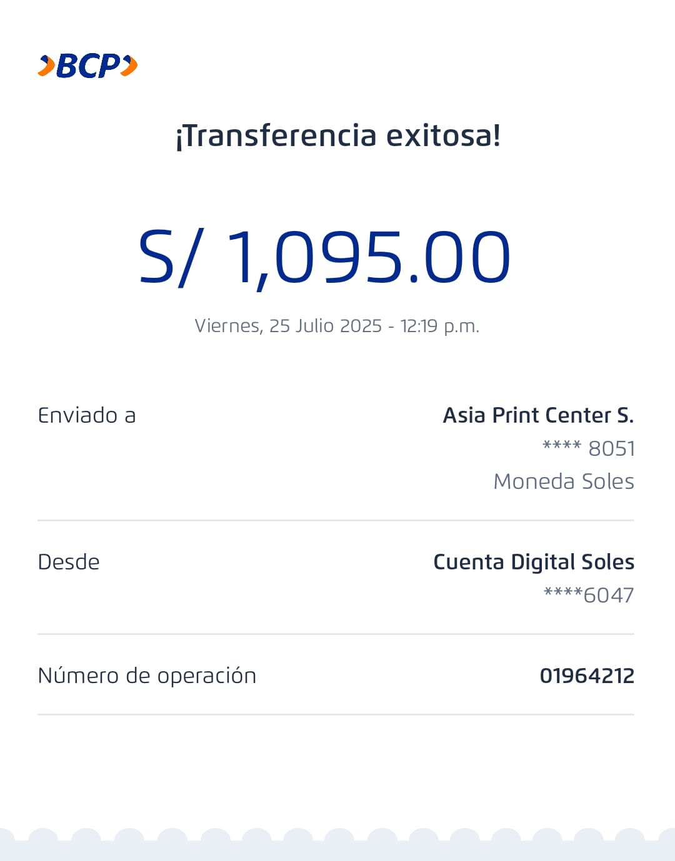
Task: Click the Número de operación label
Action: pyautogui.click(x=147, y=676)
